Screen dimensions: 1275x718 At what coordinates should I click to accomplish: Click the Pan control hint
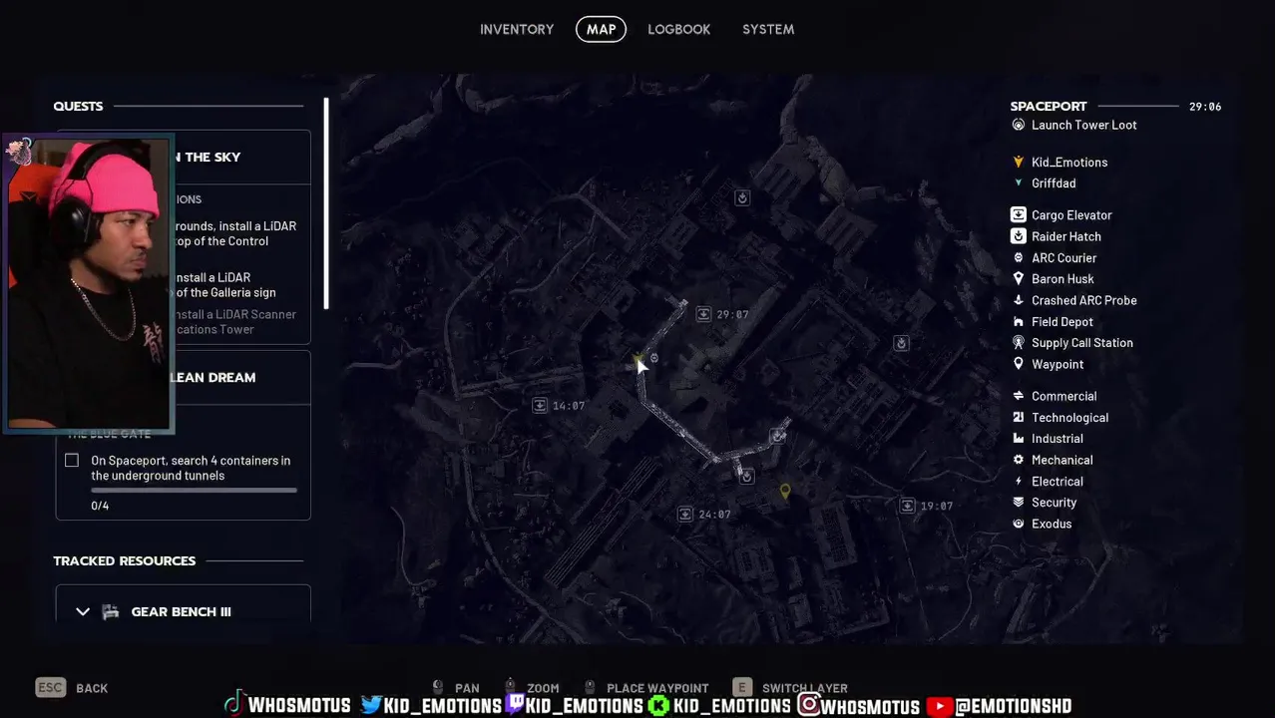456,688
